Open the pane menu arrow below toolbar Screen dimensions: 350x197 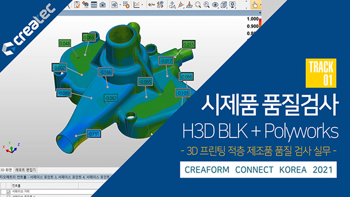pos(260,13)
